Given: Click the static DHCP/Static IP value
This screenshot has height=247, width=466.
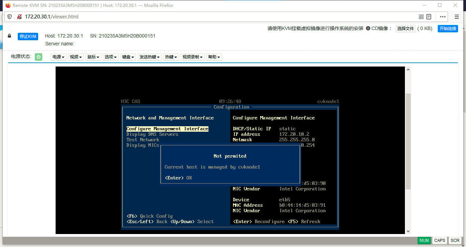Looking at the screenshot, I should tap(287, 129).
